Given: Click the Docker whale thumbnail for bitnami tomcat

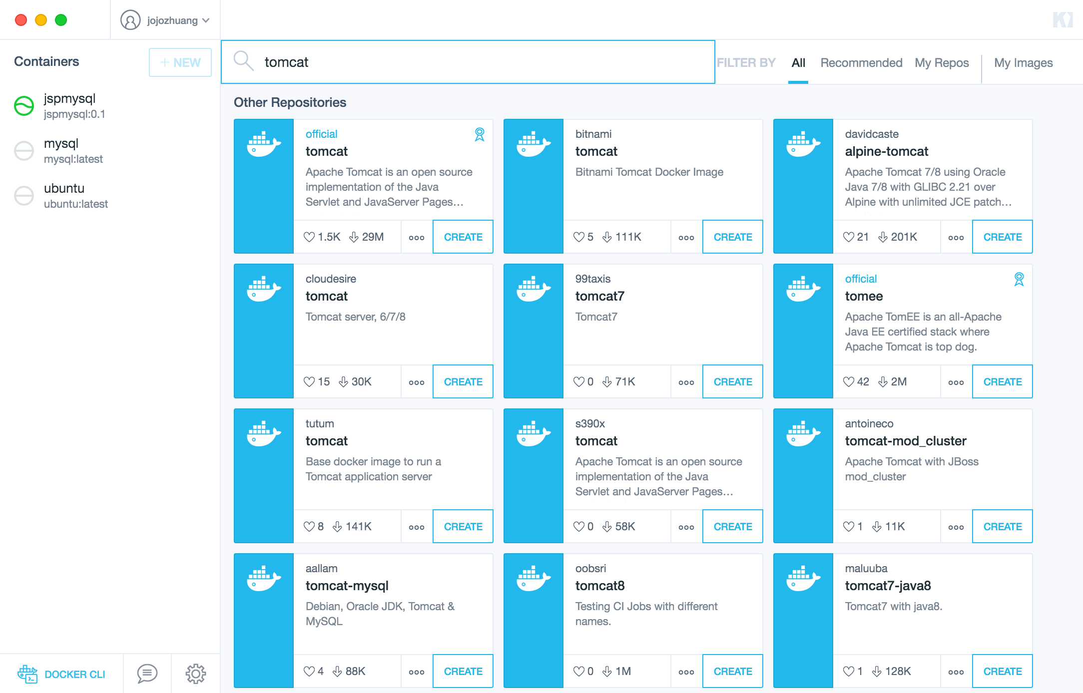Looking at the screenshot, I should point(534,186).
